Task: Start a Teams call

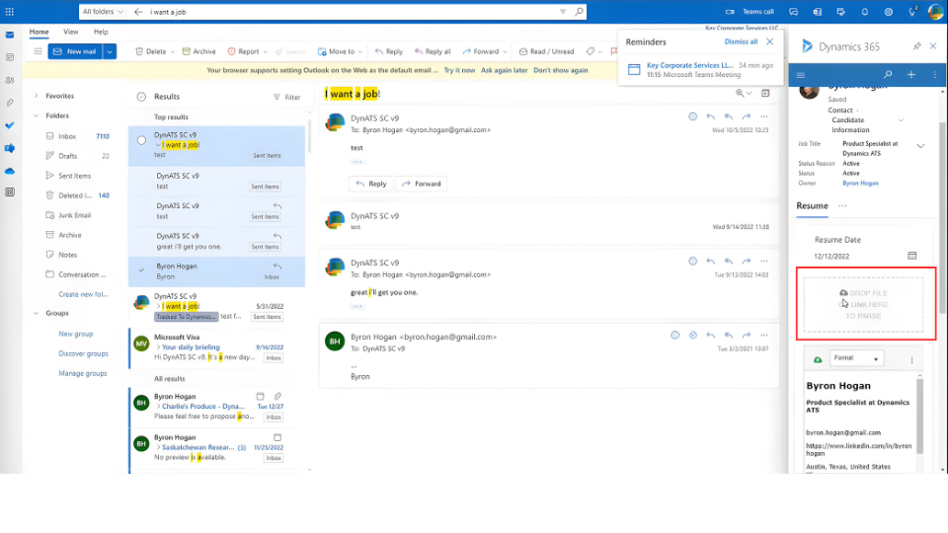Action: tap(750, 12)
